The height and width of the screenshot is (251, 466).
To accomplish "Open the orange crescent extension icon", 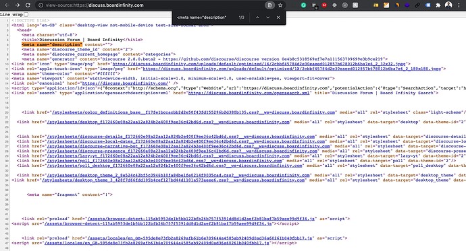I will point(396,5).
